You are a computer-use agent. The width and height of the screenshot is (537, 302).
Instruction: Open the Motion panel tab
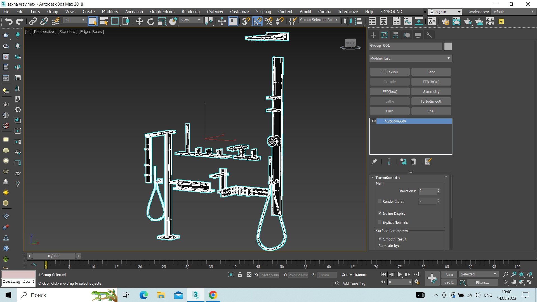[x=407, y=35]
